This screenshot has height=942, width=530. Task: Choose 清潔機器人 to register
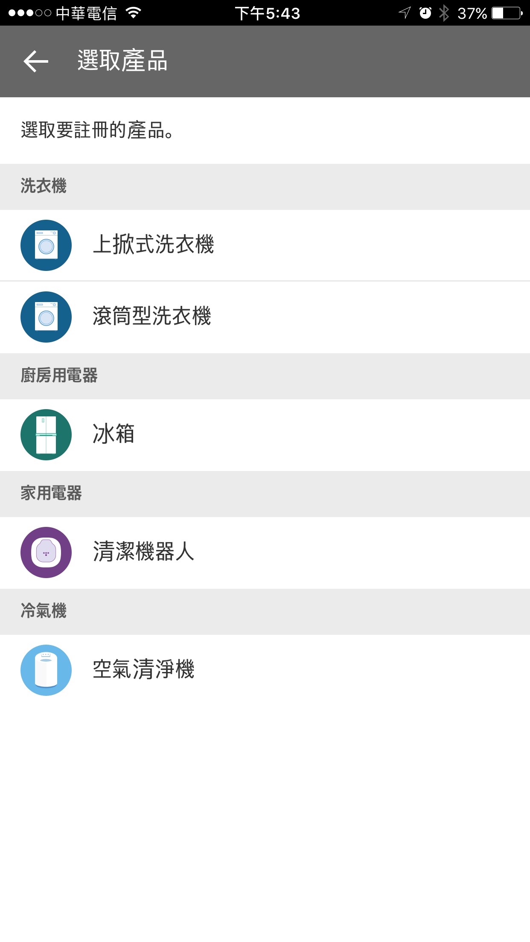click(143, 552)
